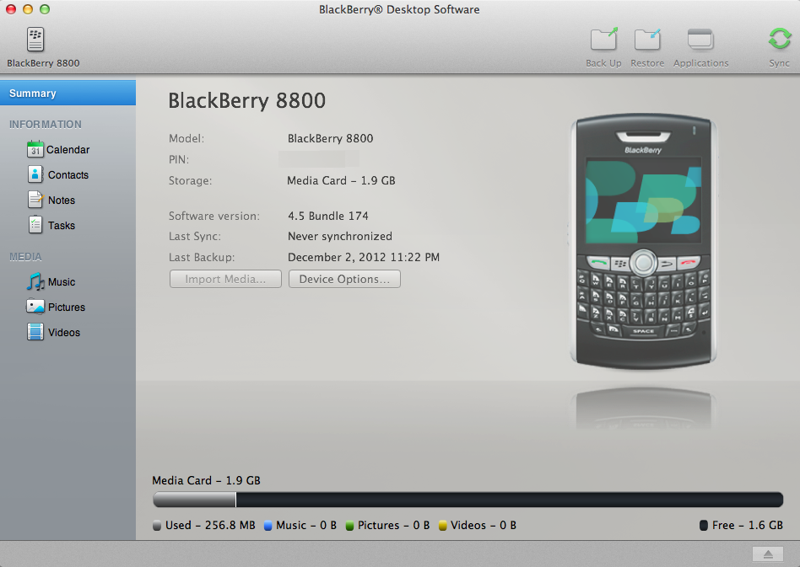Click the yellow minimize window button
Screen dimensions: 800x567
[28, 9]
